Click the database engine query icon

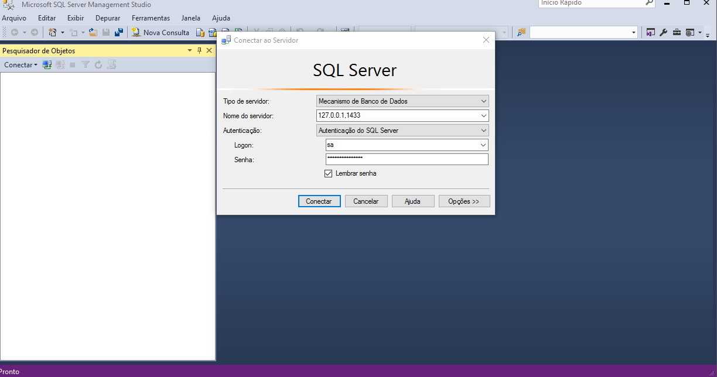pos(200,33)
